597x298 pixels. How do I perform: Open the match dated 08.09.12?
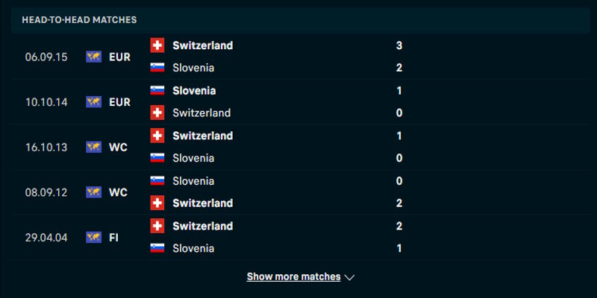point(46,192)
